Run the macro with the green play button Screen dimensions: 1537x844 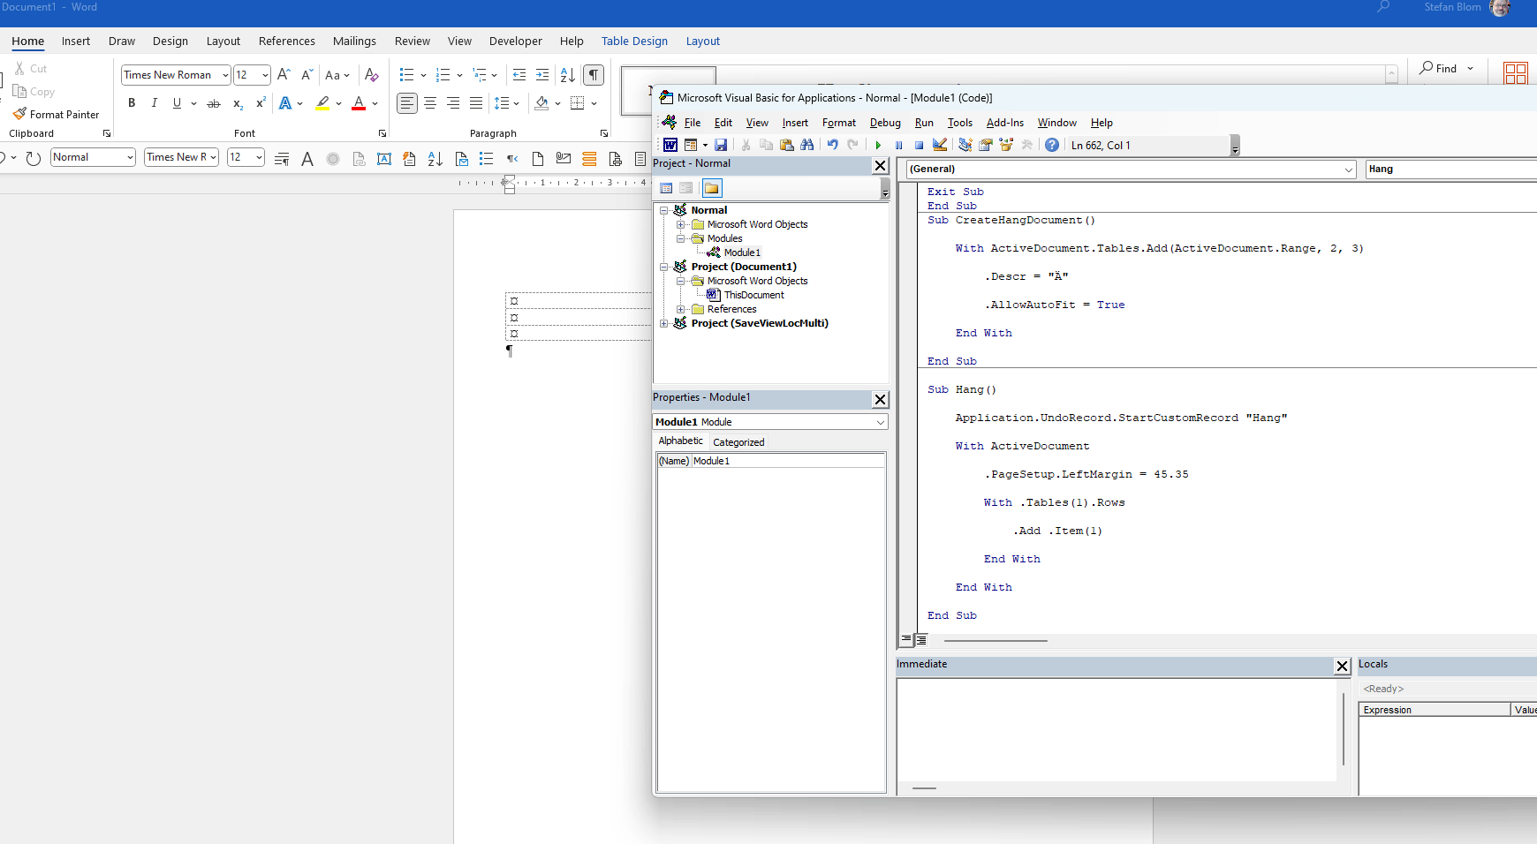[878, 146]
